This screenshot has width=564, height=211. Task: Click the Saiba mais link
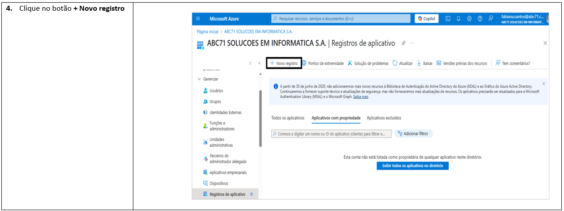(x=360, y=97)
